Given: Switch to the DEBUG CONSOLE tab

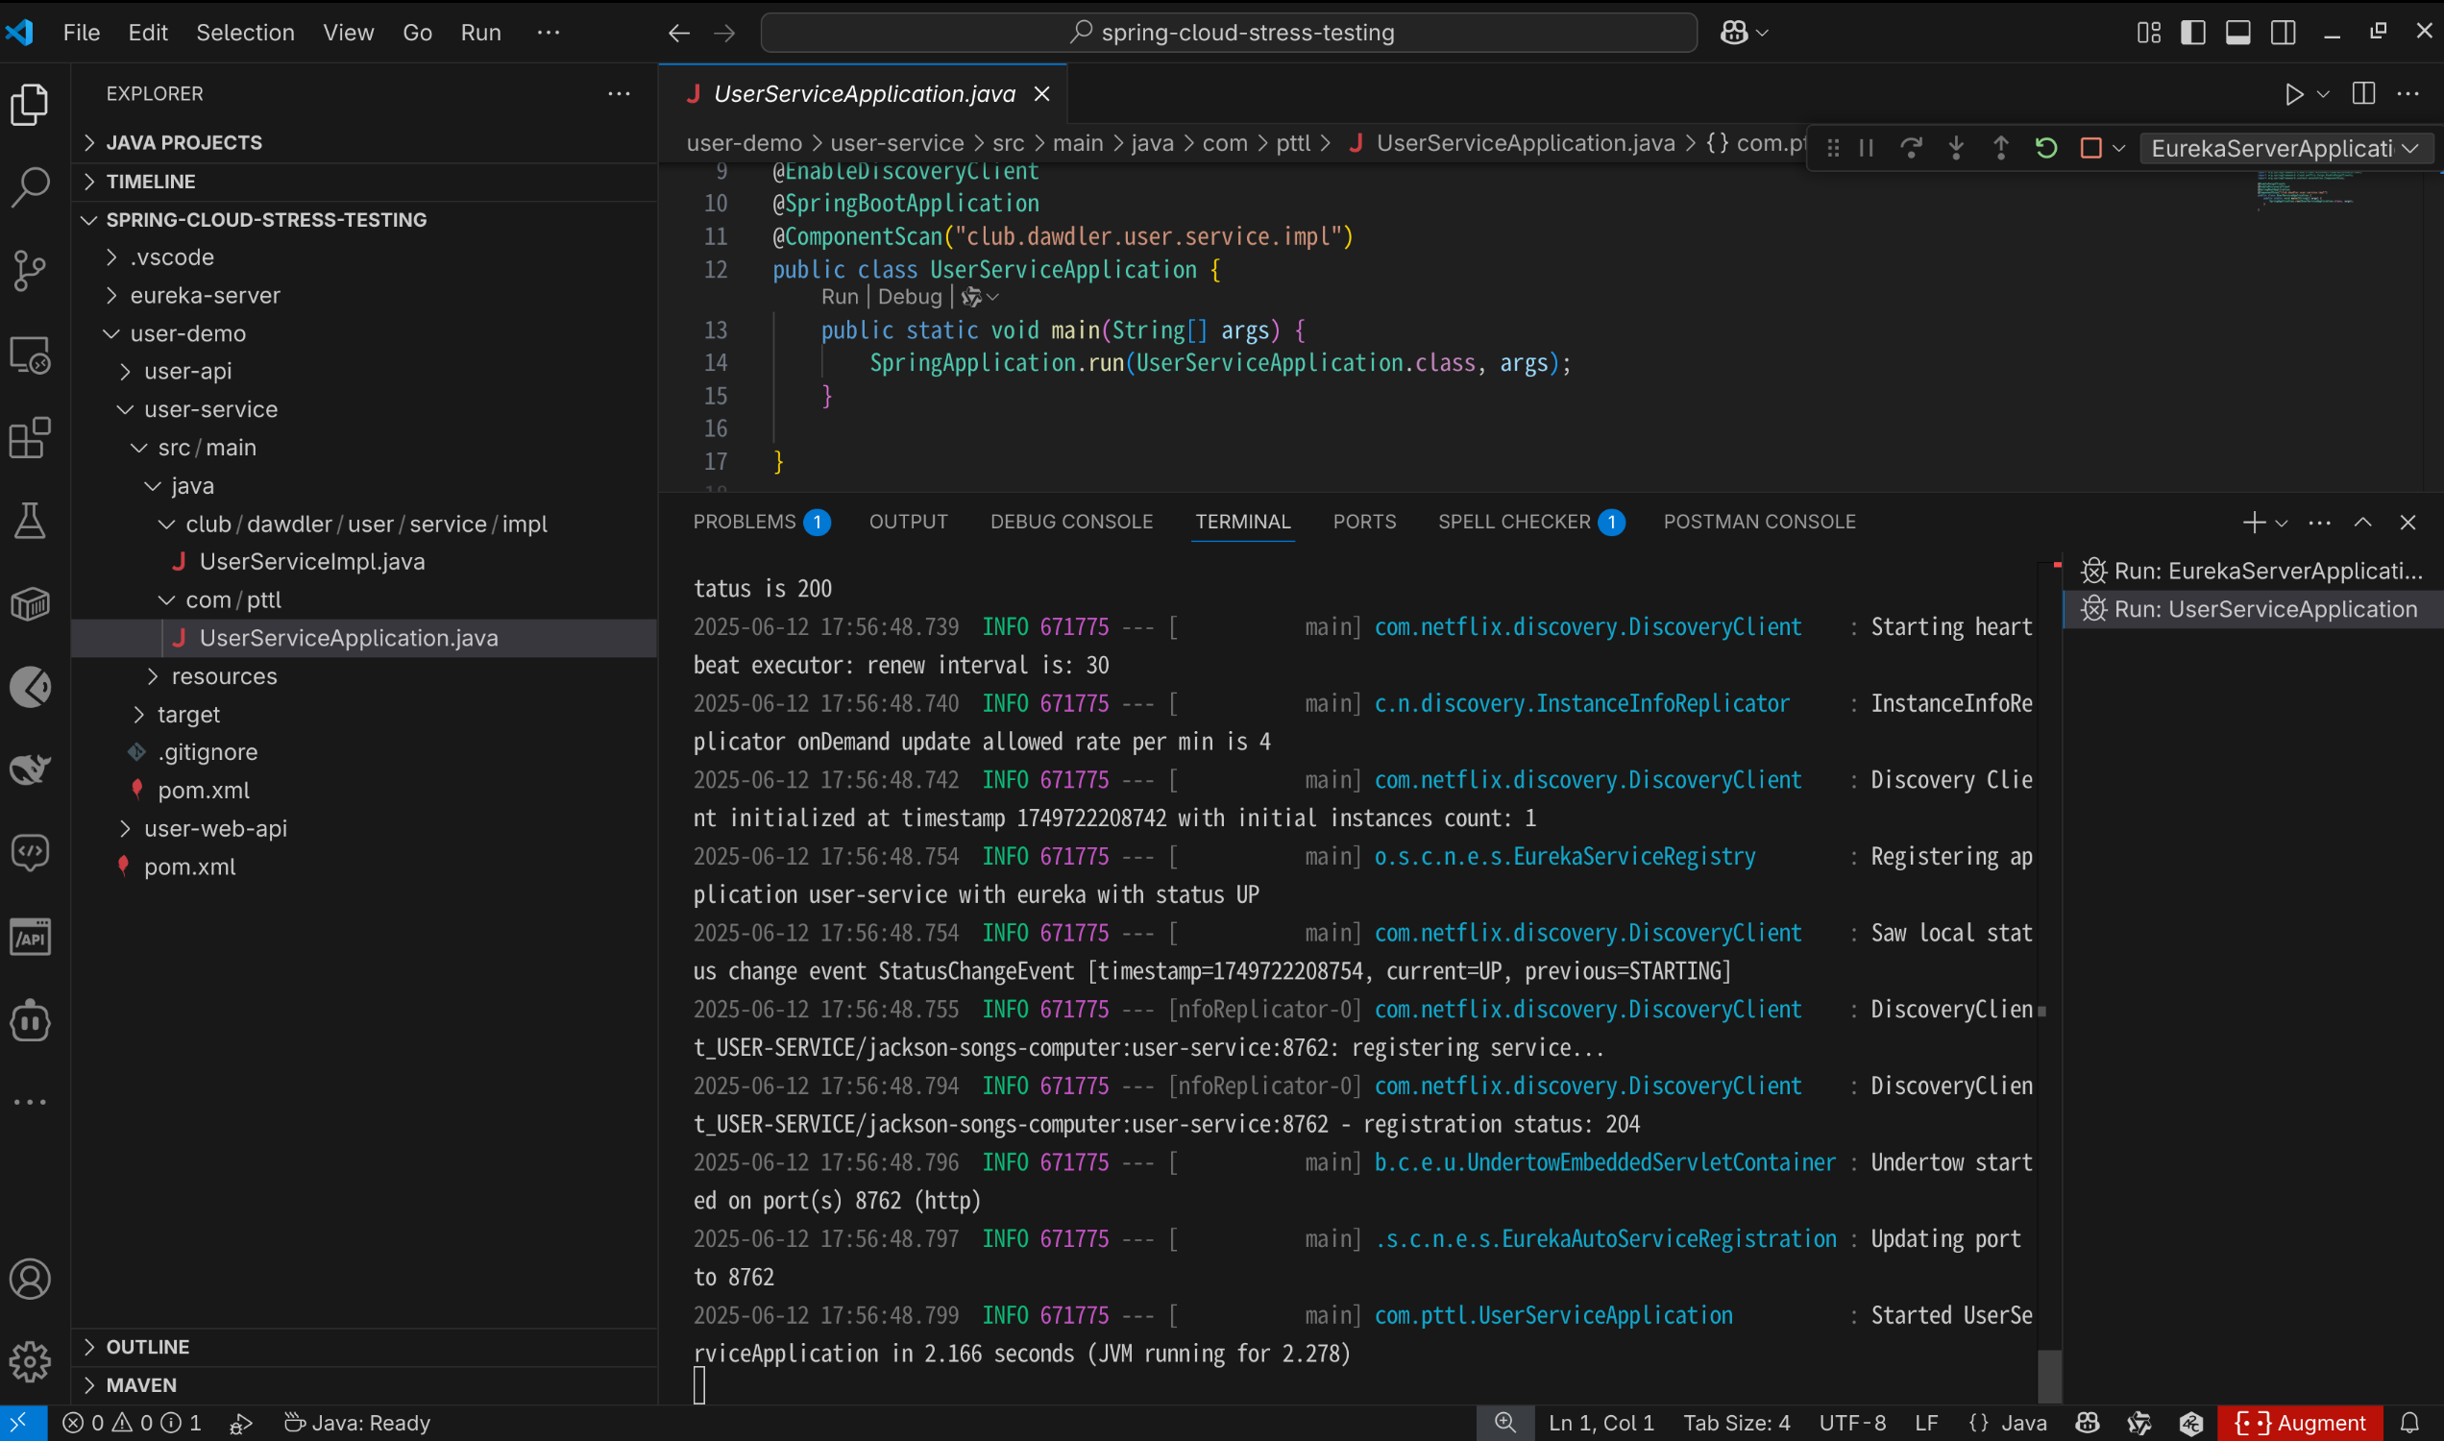Looking at the screenshot, I should 1071,522.
